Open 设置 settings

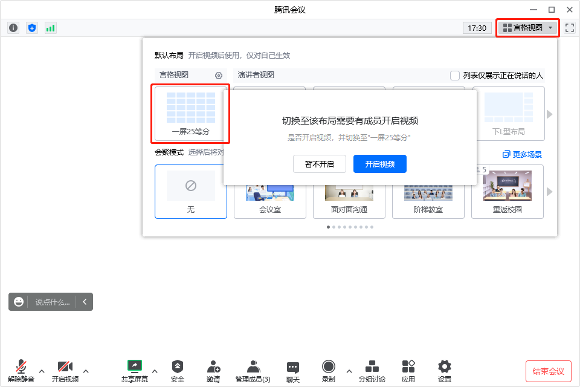coord(445,371)
